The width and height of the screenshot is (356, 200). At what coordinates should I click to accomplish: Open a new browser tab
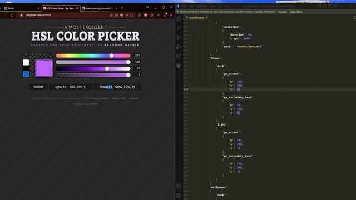pyautogui.click(x=122, y=8)
